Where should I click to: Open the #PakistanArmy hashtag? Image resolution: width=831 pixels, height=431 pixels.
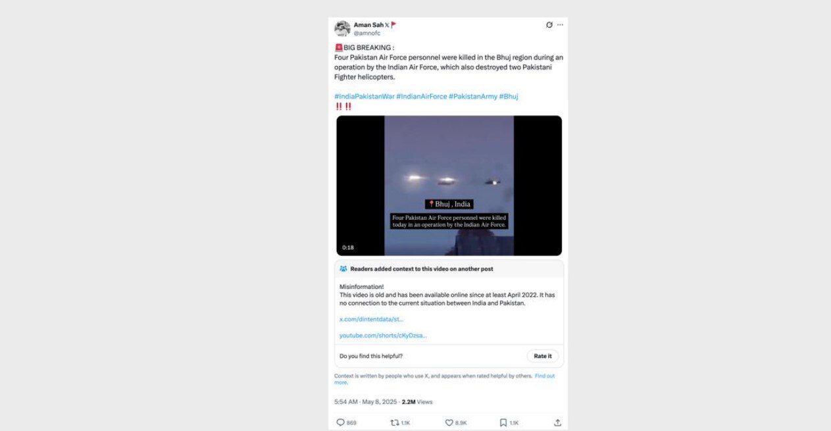click(x=473, y=96)
